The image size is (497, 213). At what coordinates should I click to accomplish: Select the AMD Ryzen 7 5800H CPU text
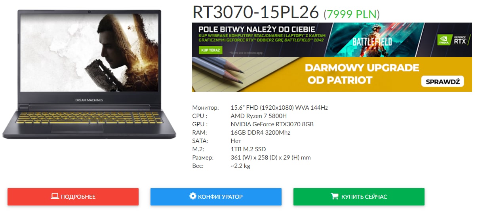[259, 116]
